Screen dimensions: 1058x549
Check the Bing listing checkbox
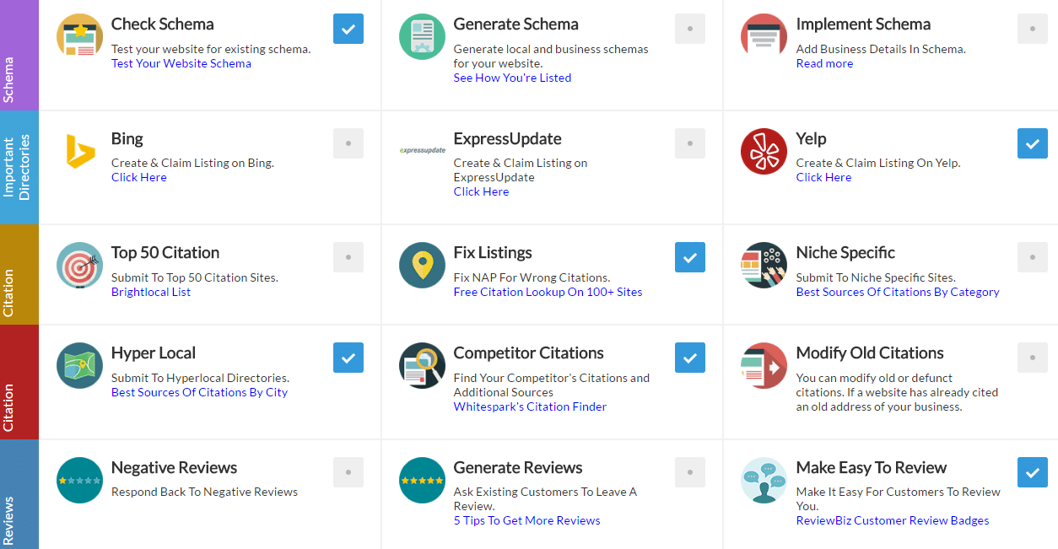(x=348, y=143)
